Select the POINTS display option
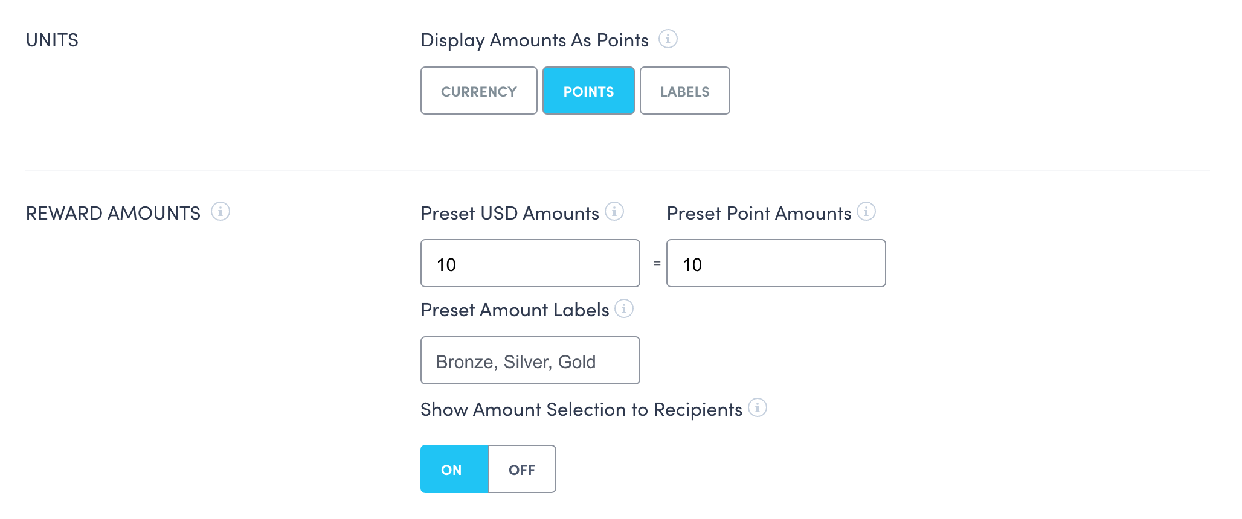 pos(588,91)
